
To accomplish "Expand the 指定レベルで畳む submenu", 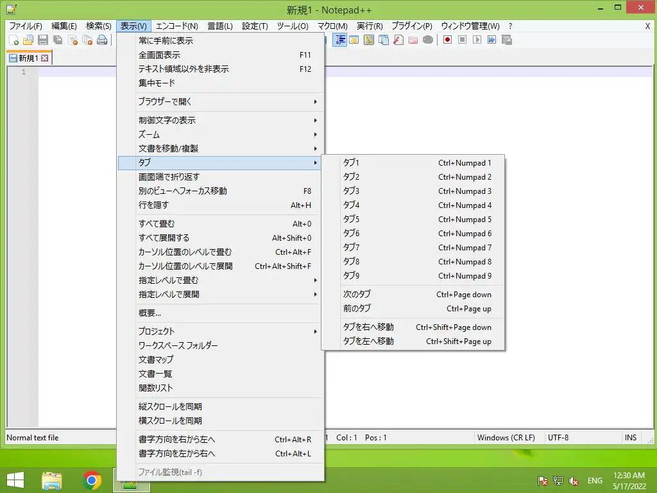I will click(221, 280).
